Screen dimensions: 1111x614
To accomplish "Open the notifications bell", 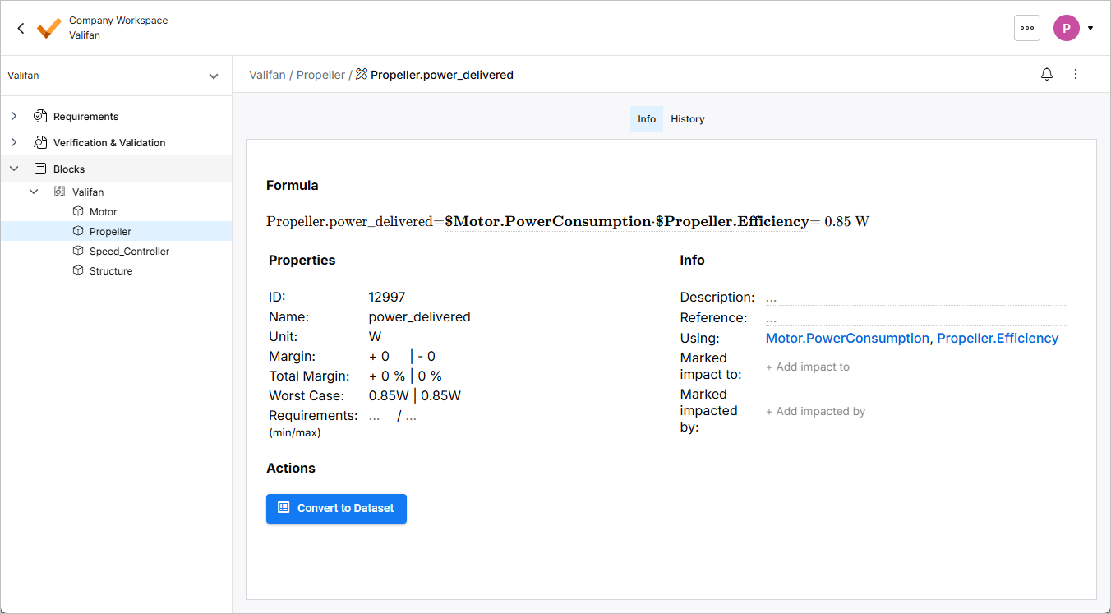I will pos(1047,75).
